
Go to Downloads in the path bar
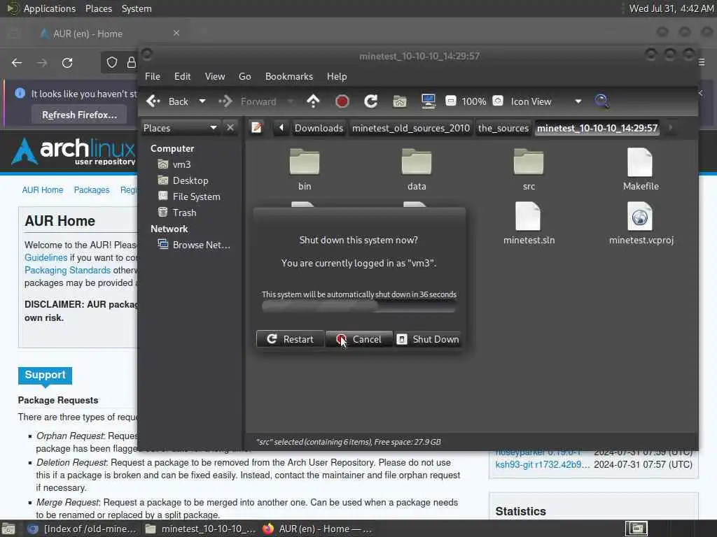(x=319, y=128)
